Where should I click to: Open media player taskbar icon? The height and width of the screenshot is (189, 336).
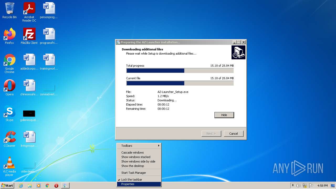click(x=39, y=186)
